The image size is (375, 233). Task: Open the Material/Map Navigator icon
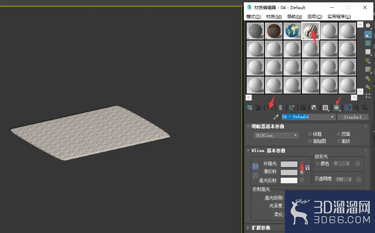368,96
